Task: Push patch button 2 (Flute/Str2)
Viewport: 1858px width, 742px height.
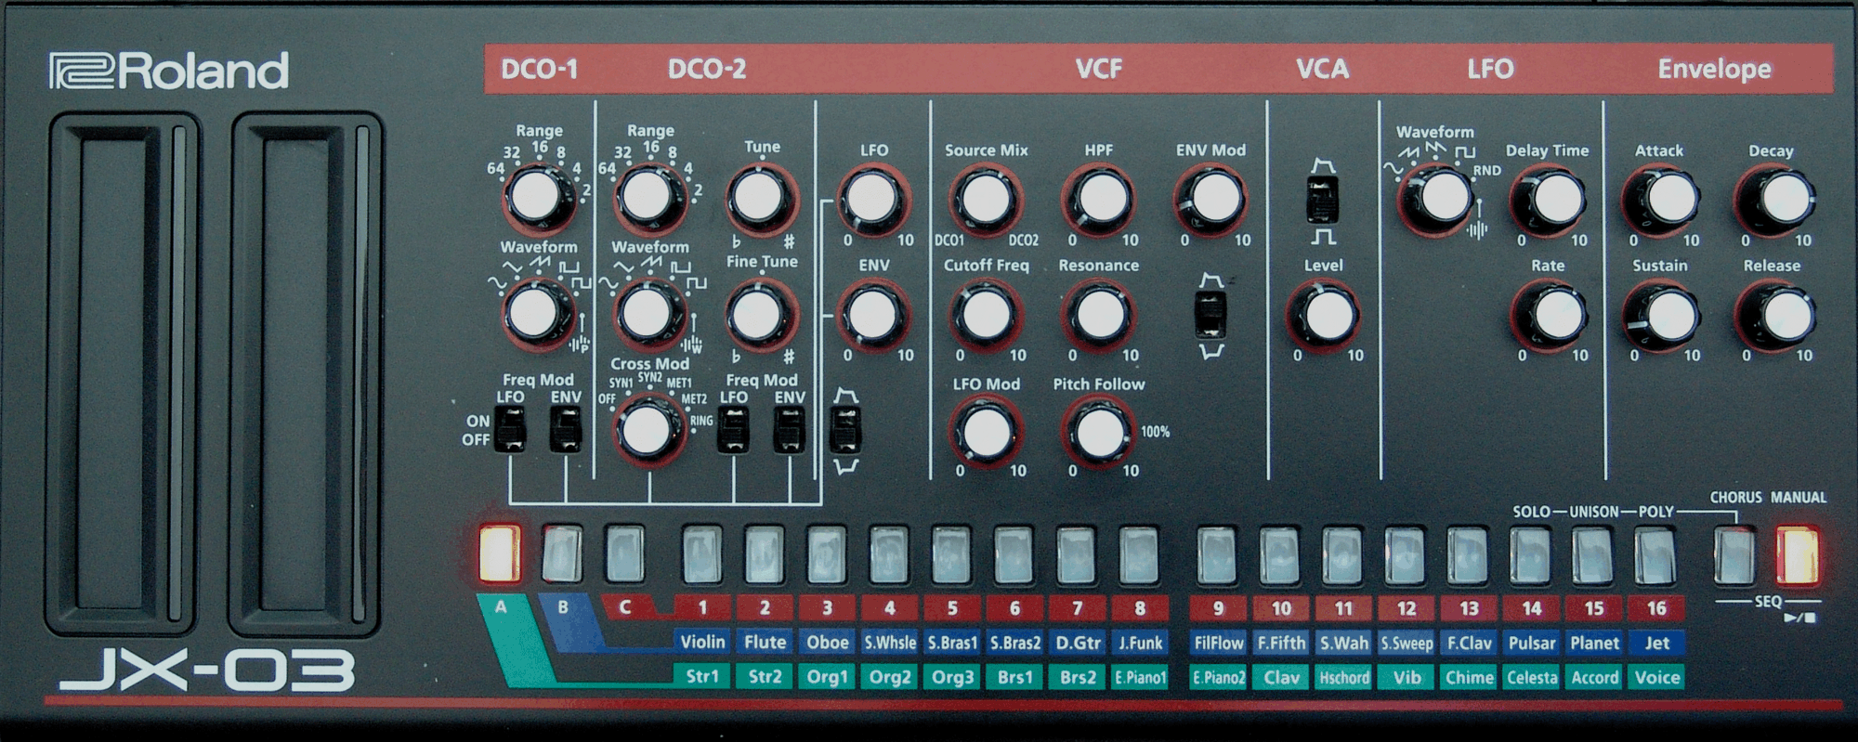Action: pos(765,554)
